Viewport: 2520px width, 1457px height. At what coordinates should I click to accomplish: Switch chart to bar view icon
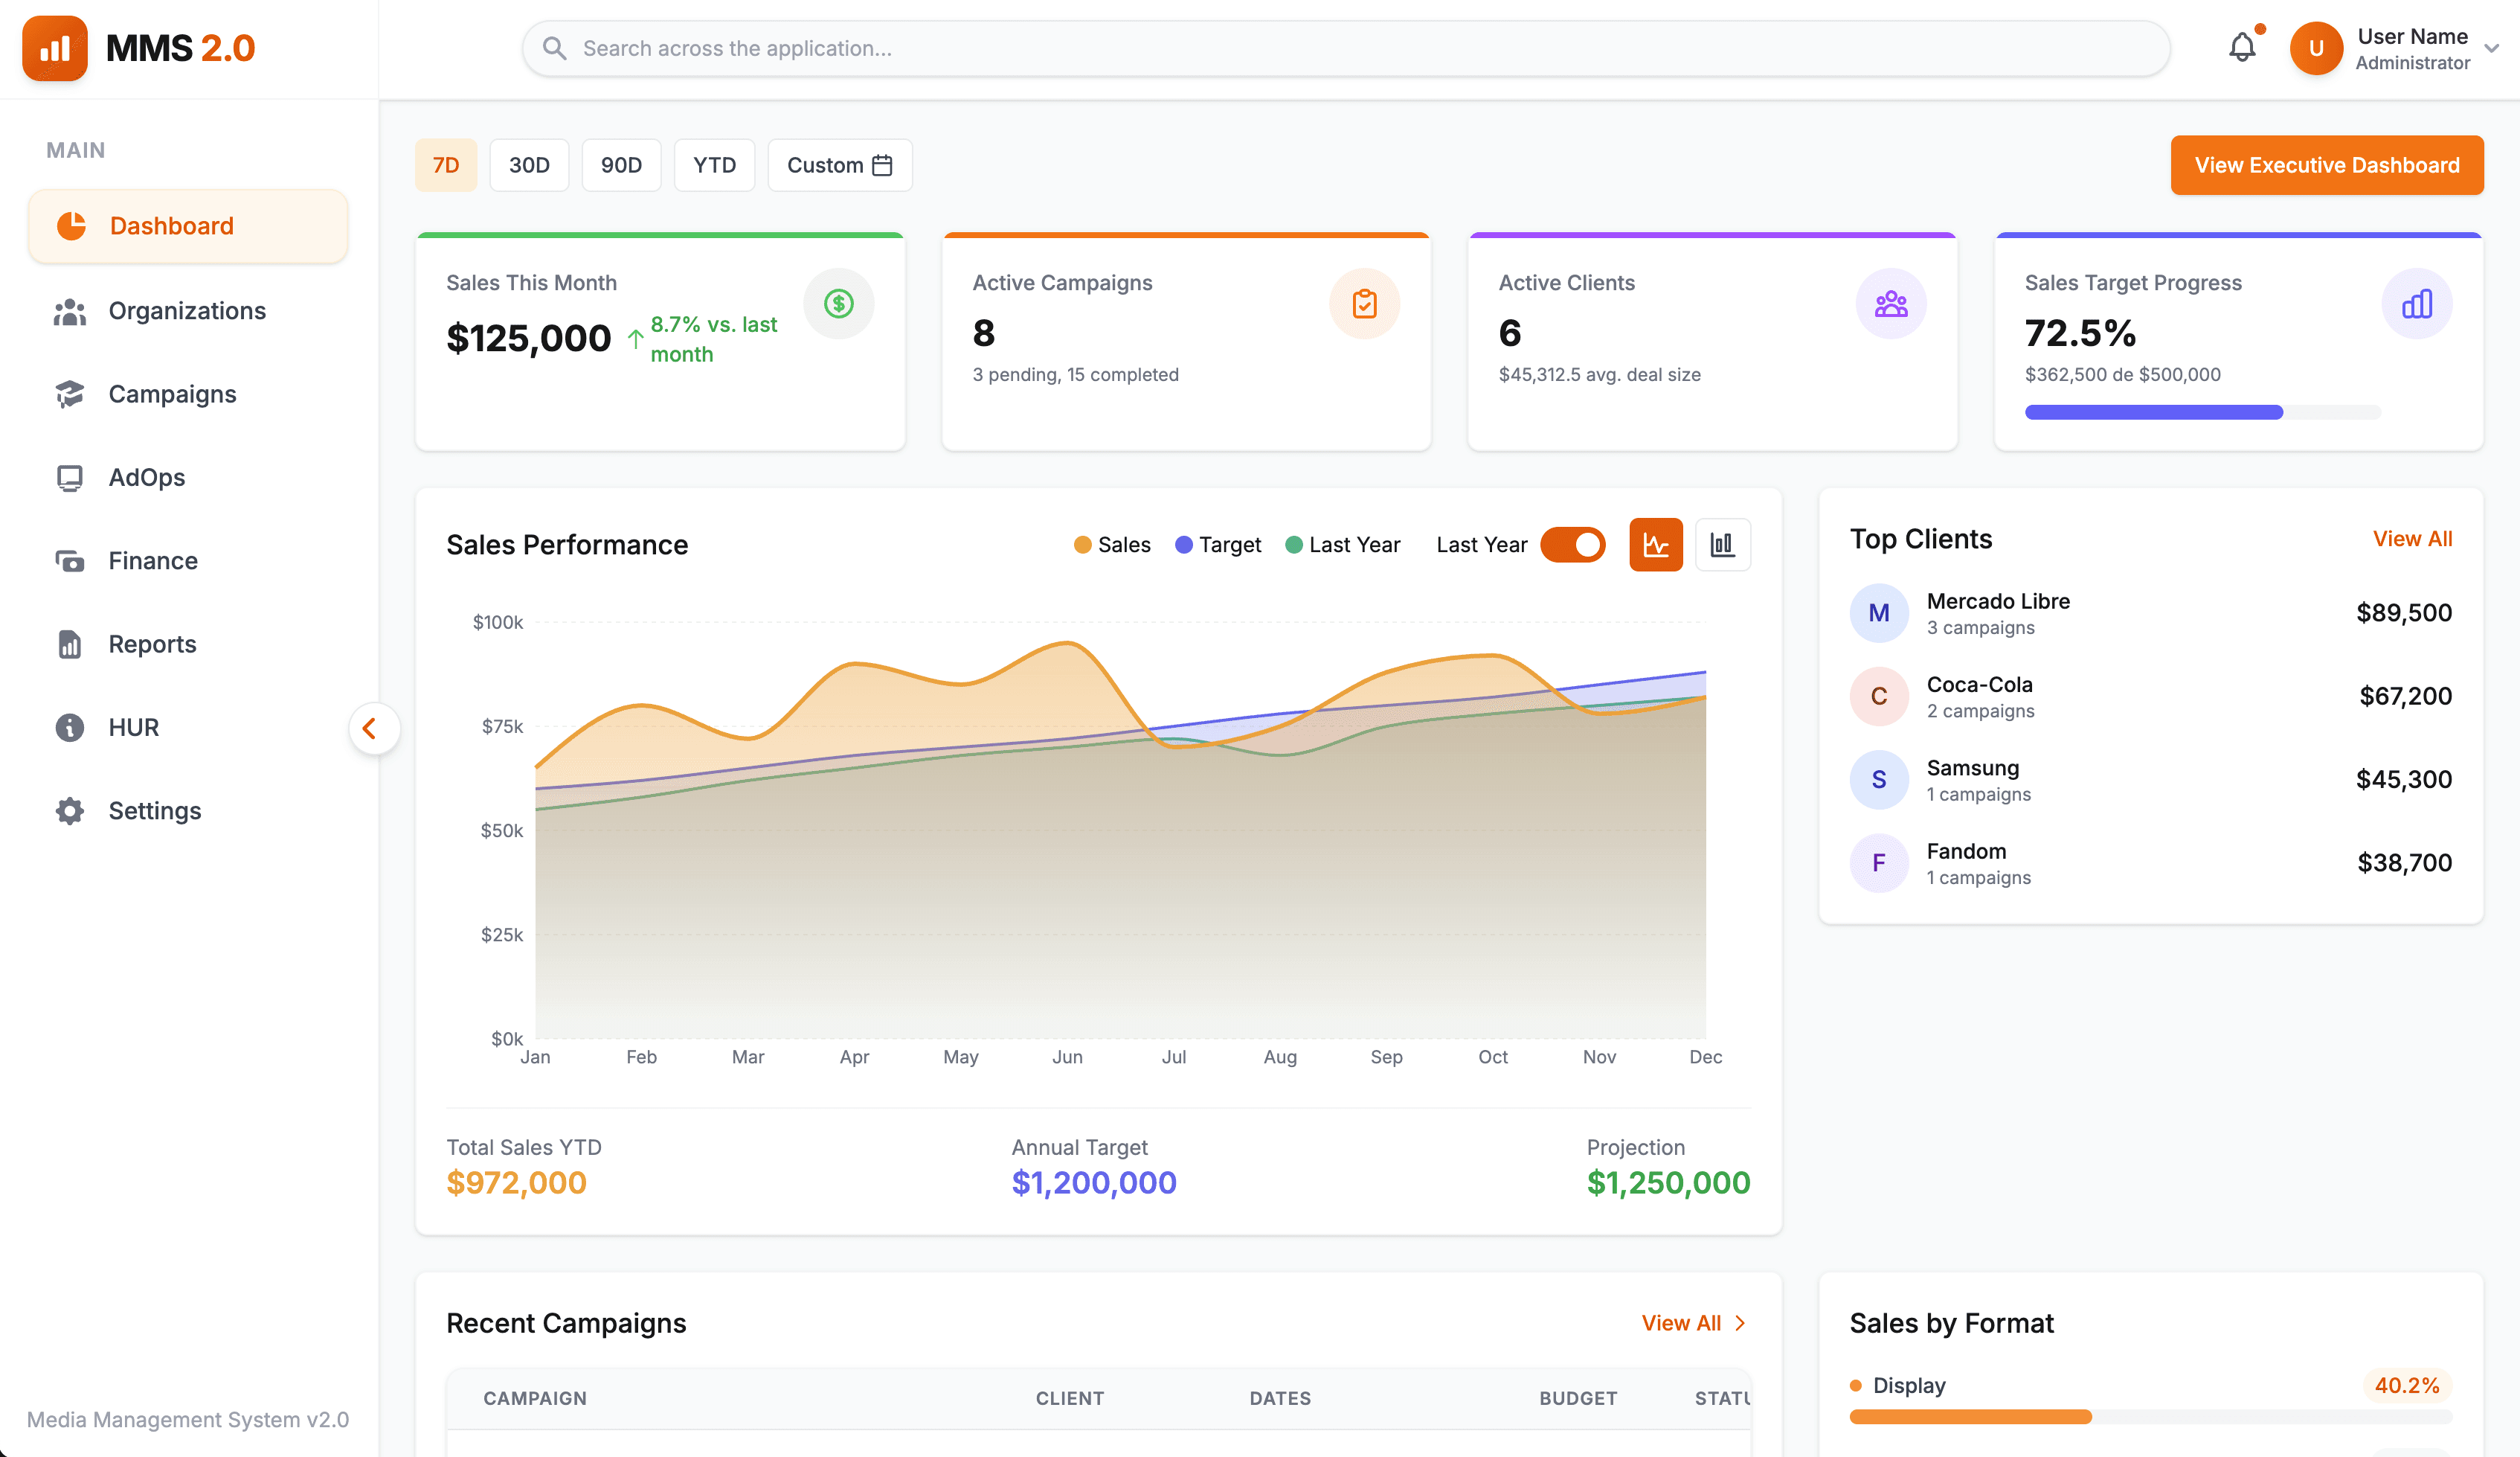(x=1722, y=545)
